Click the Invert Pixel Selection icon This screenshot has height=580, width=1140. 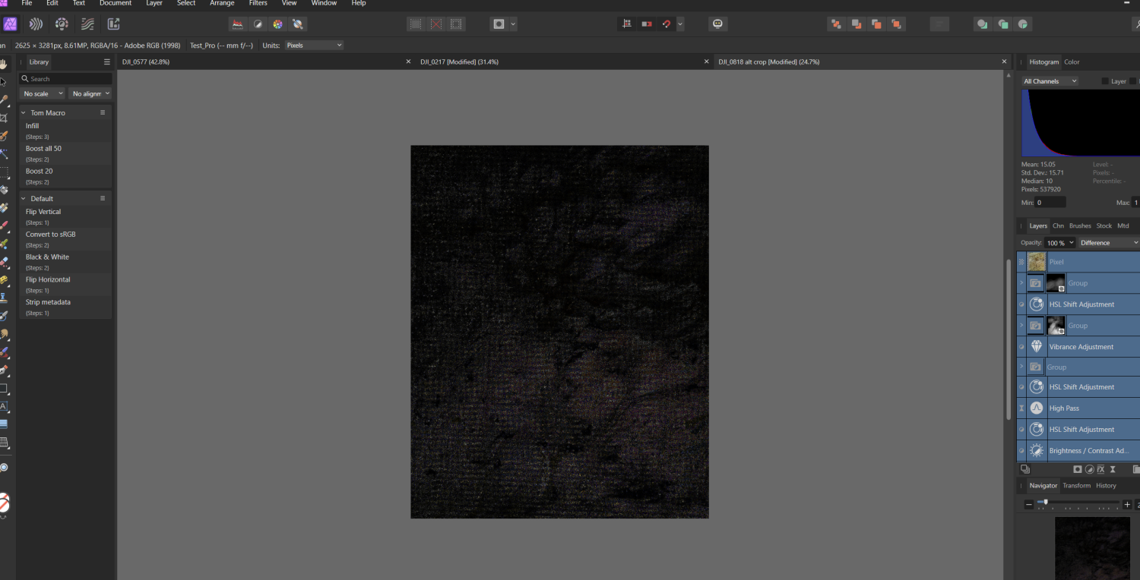456,24
